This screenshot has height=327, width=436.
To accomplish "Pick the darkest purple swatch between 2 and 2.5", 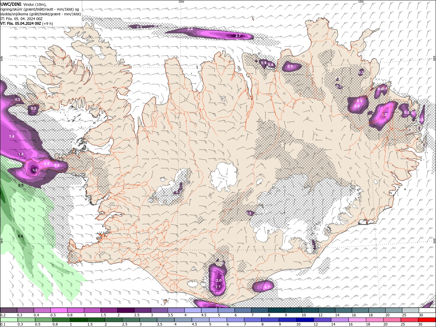I will click(x=125, y=310).
